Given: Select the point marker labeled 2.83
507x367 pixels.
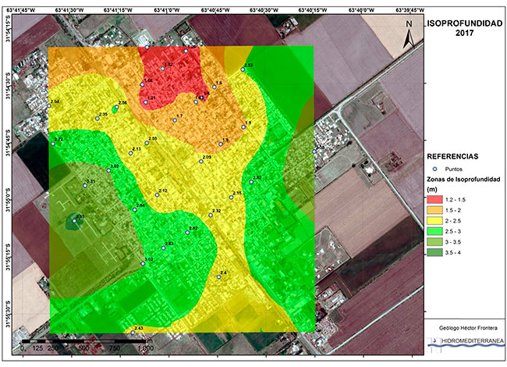Looking at the screenshot, I should 163,248.
